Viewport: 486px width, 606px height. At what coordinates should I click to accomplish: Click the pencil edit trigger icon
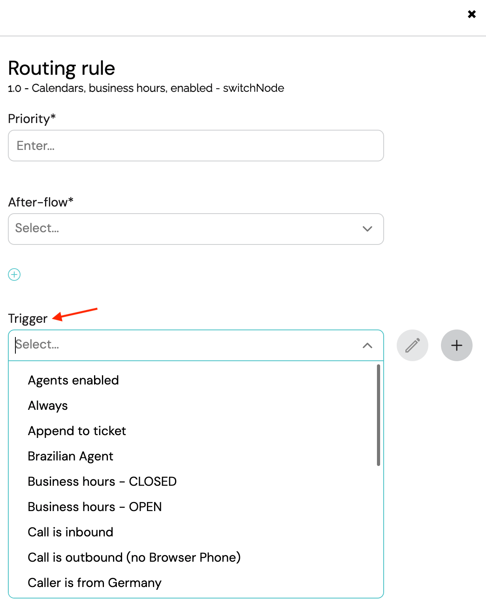click(413, 345)
